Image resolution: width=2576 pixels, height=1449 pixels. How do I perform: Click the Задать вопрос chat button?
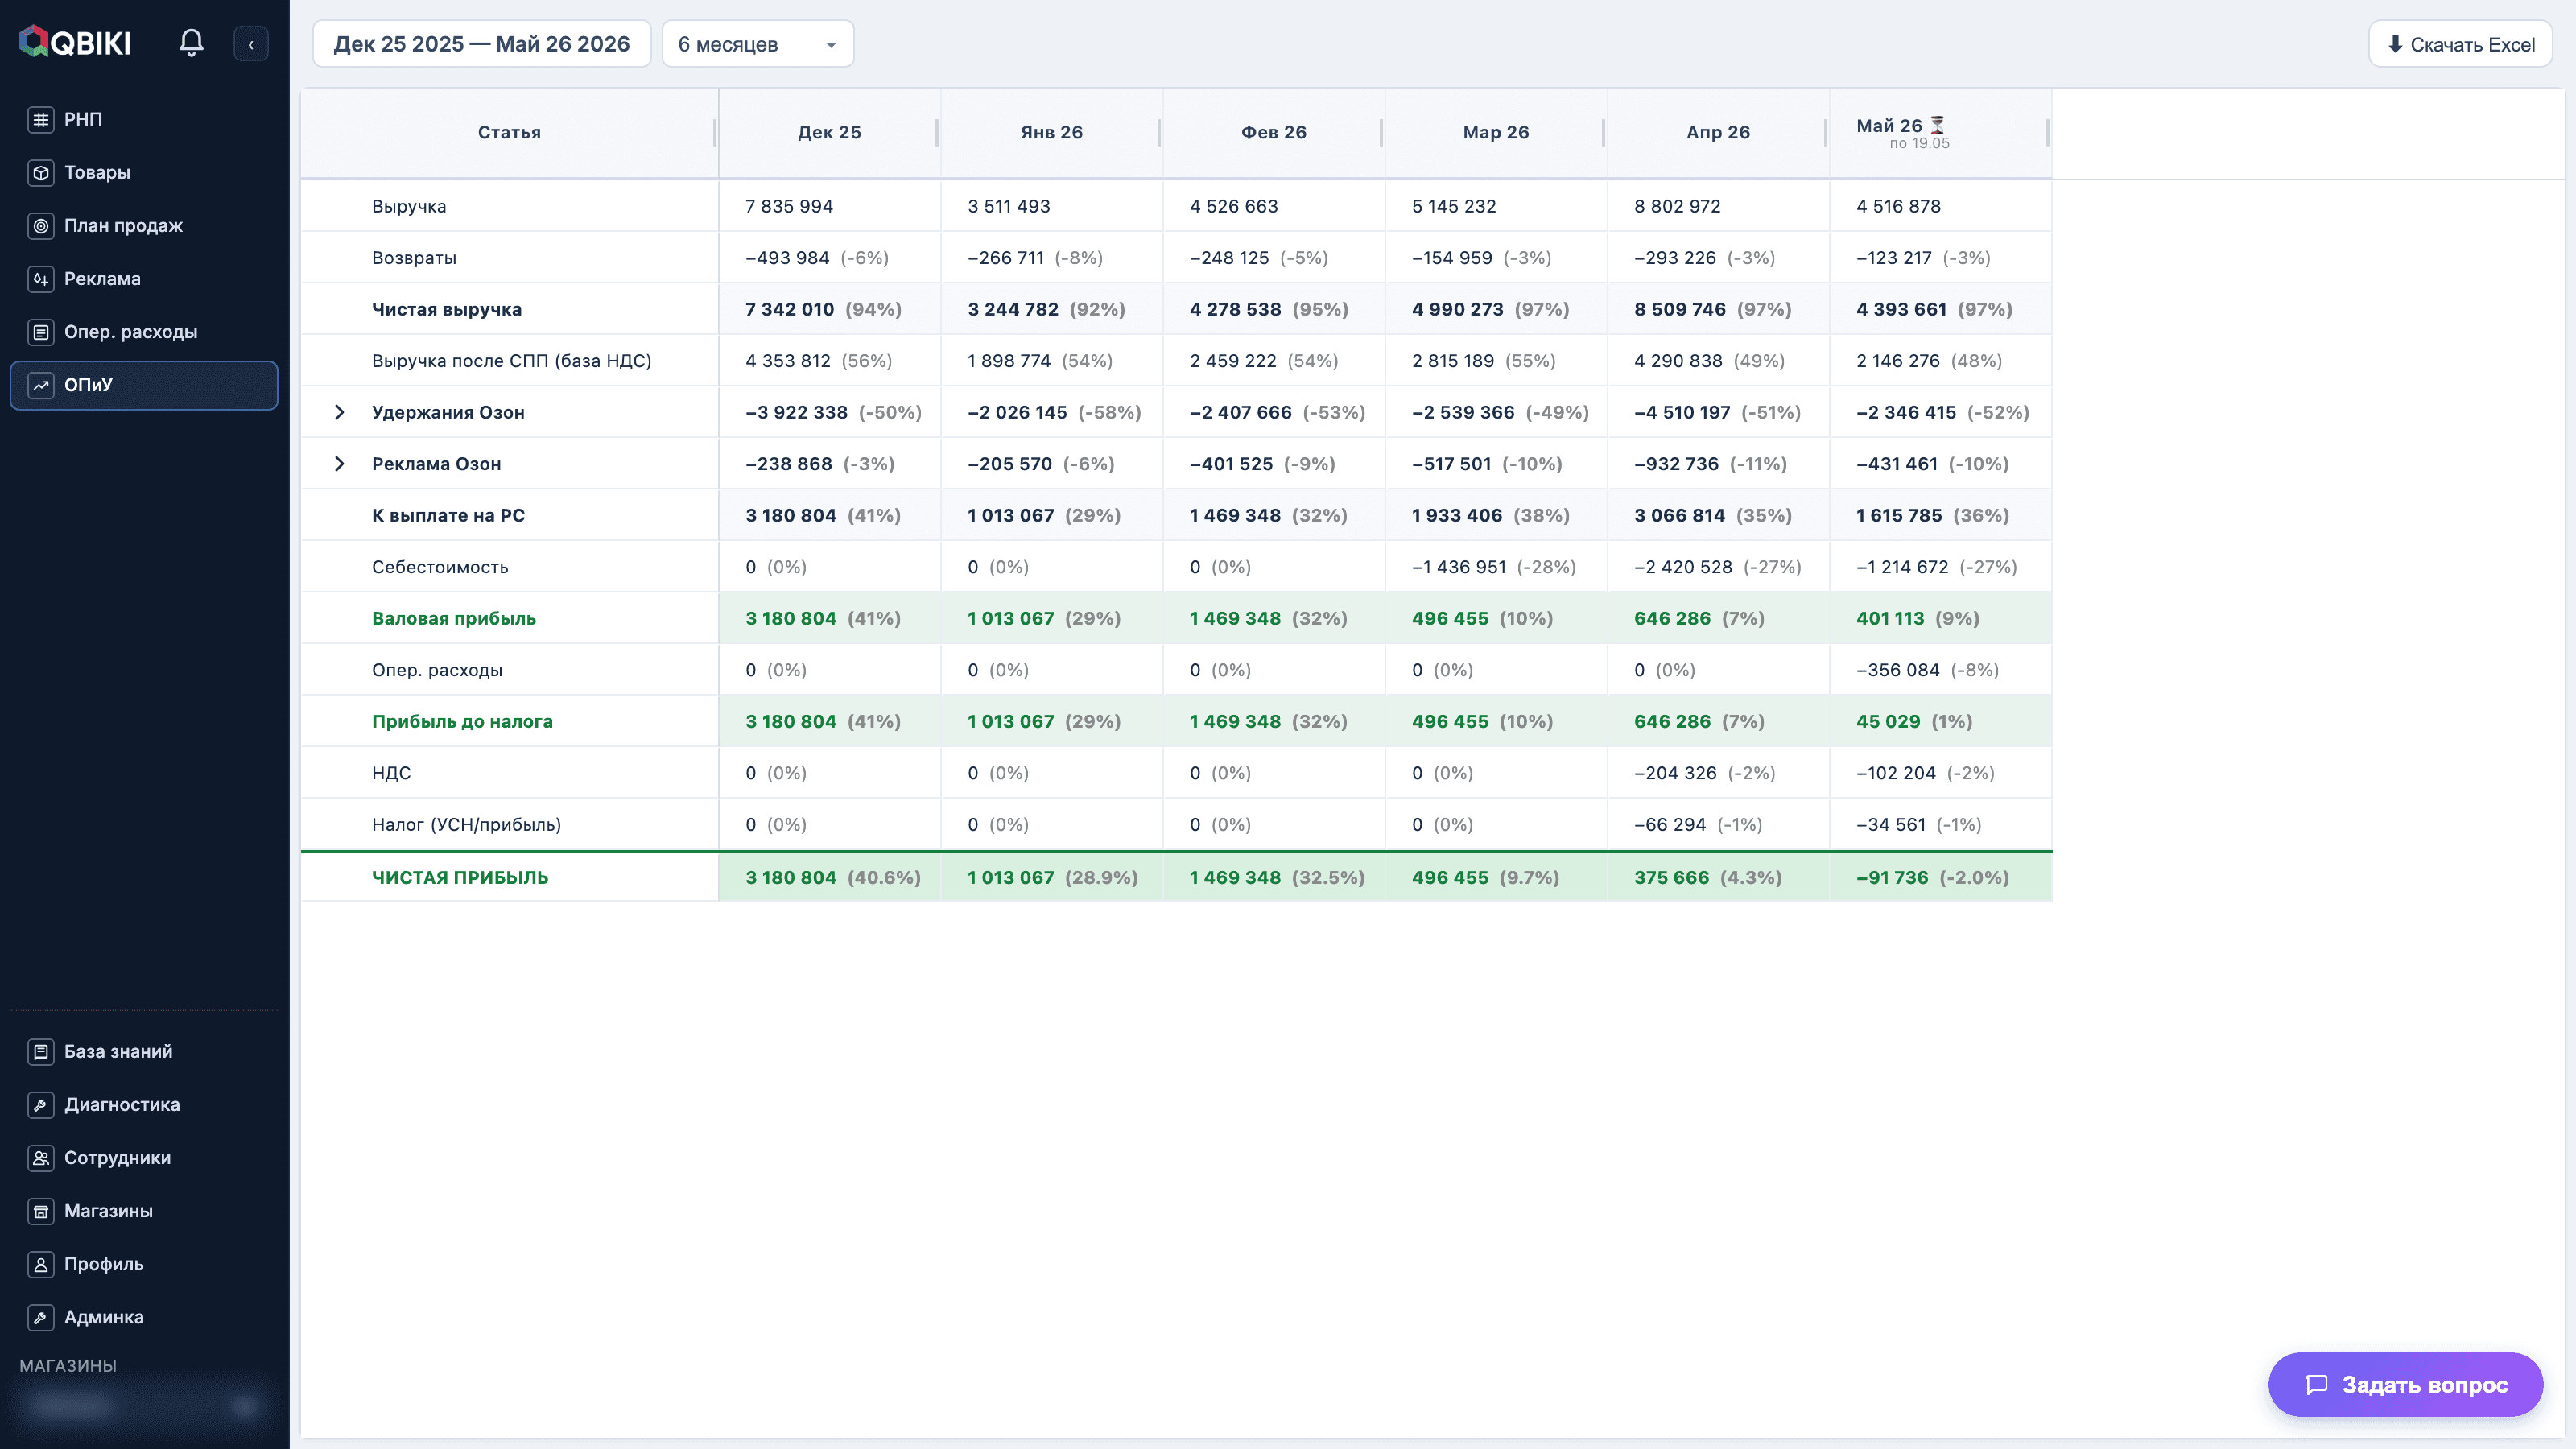point(2405,1384)
